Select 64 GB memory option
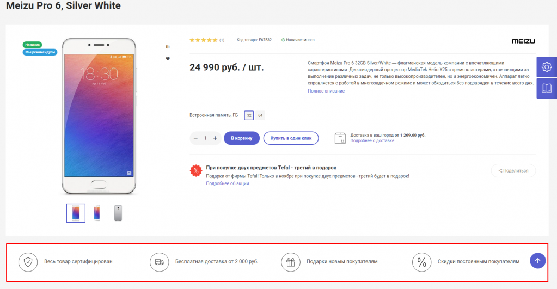Screen dimensions: 557x289 click(x=260, y=115)
